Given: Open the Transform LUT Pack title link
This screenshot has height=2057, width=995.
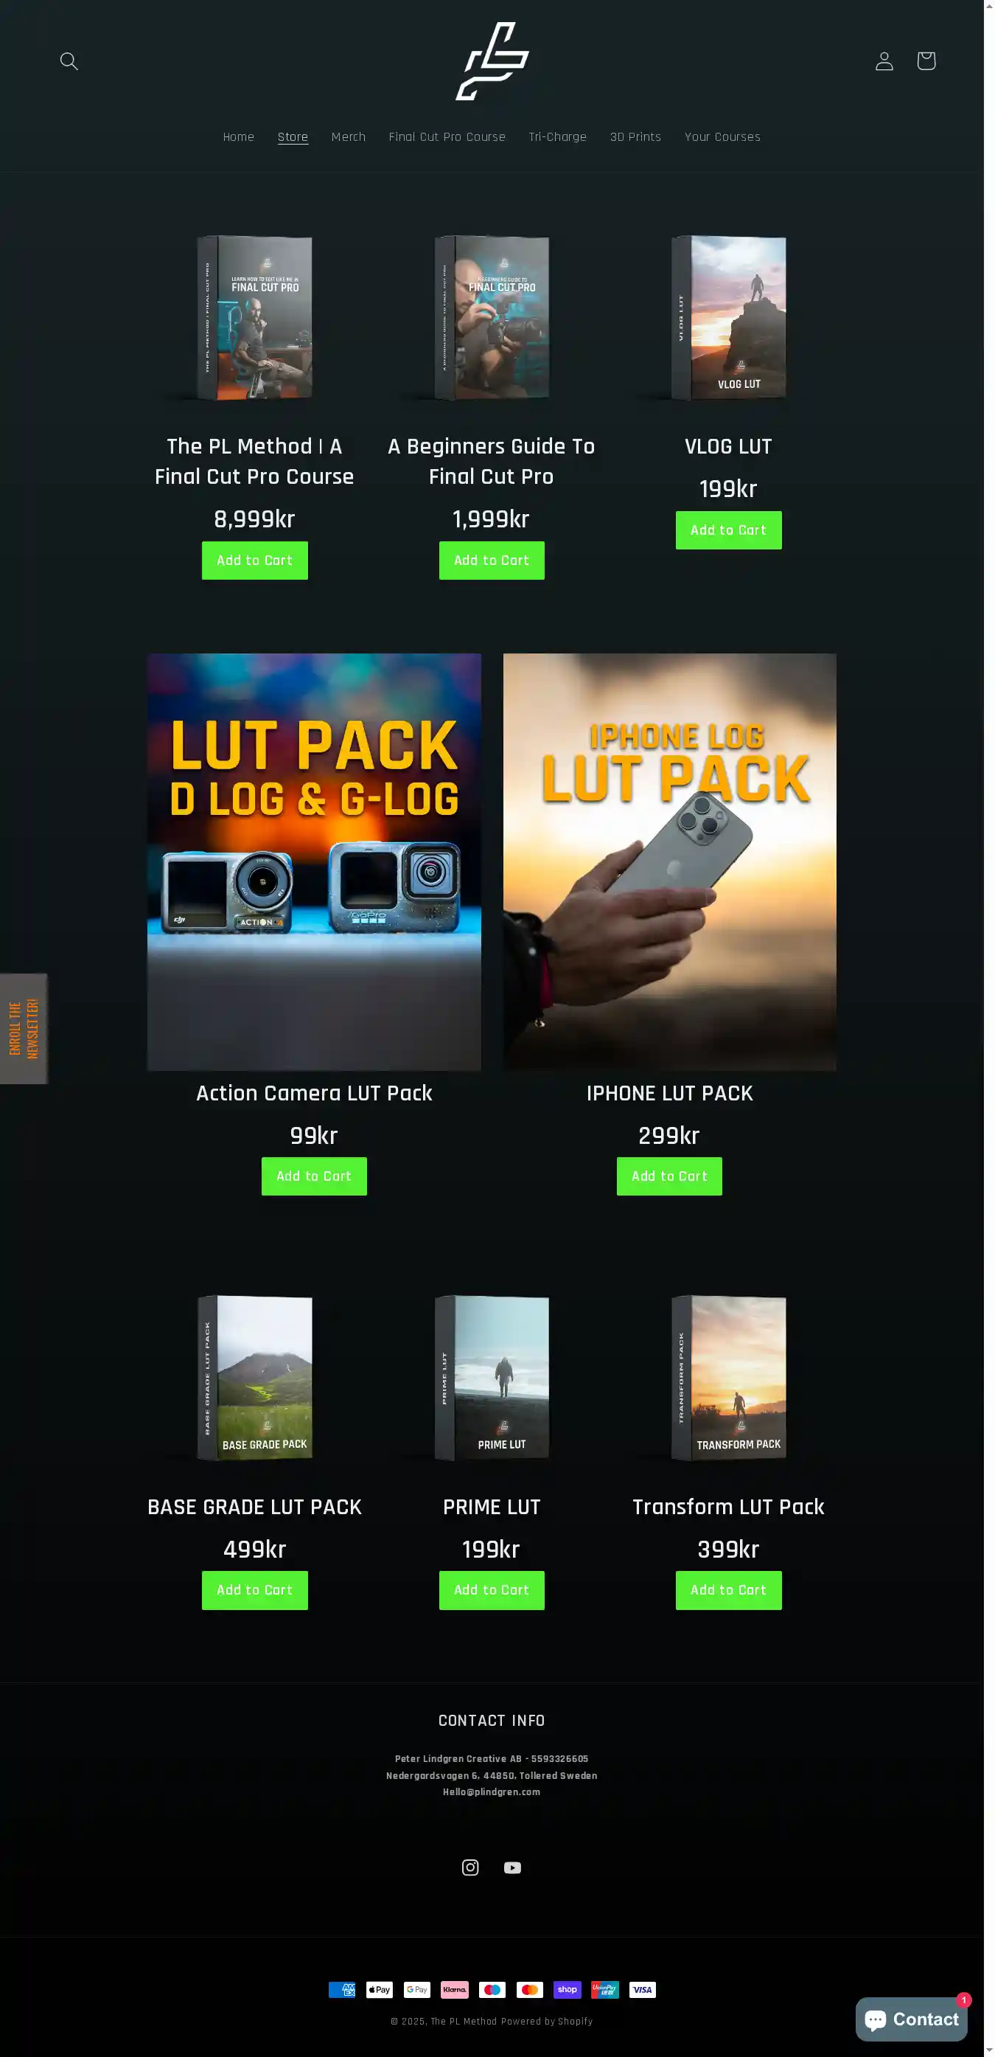Looking at the screenshot, I should (728, 1507).
